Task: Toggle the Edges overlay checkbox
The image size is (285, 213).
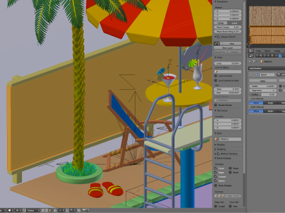Action: tap(216, 172)
